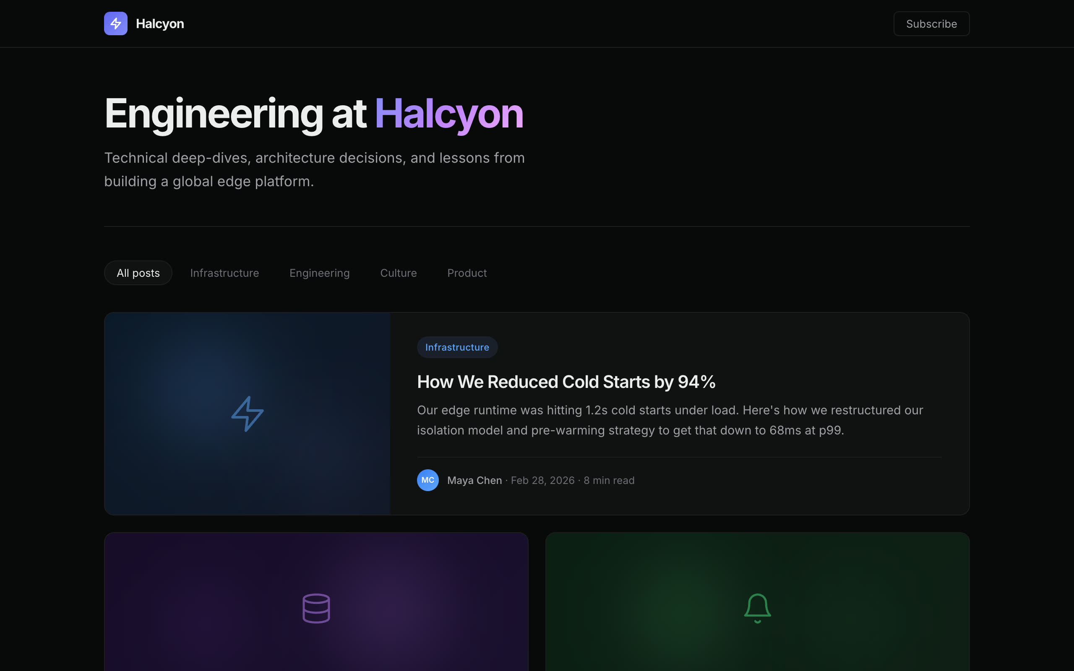This screenshot has width=1074, height=671.
Task: Click the 8 min read label
Action: tap(608, 480)
